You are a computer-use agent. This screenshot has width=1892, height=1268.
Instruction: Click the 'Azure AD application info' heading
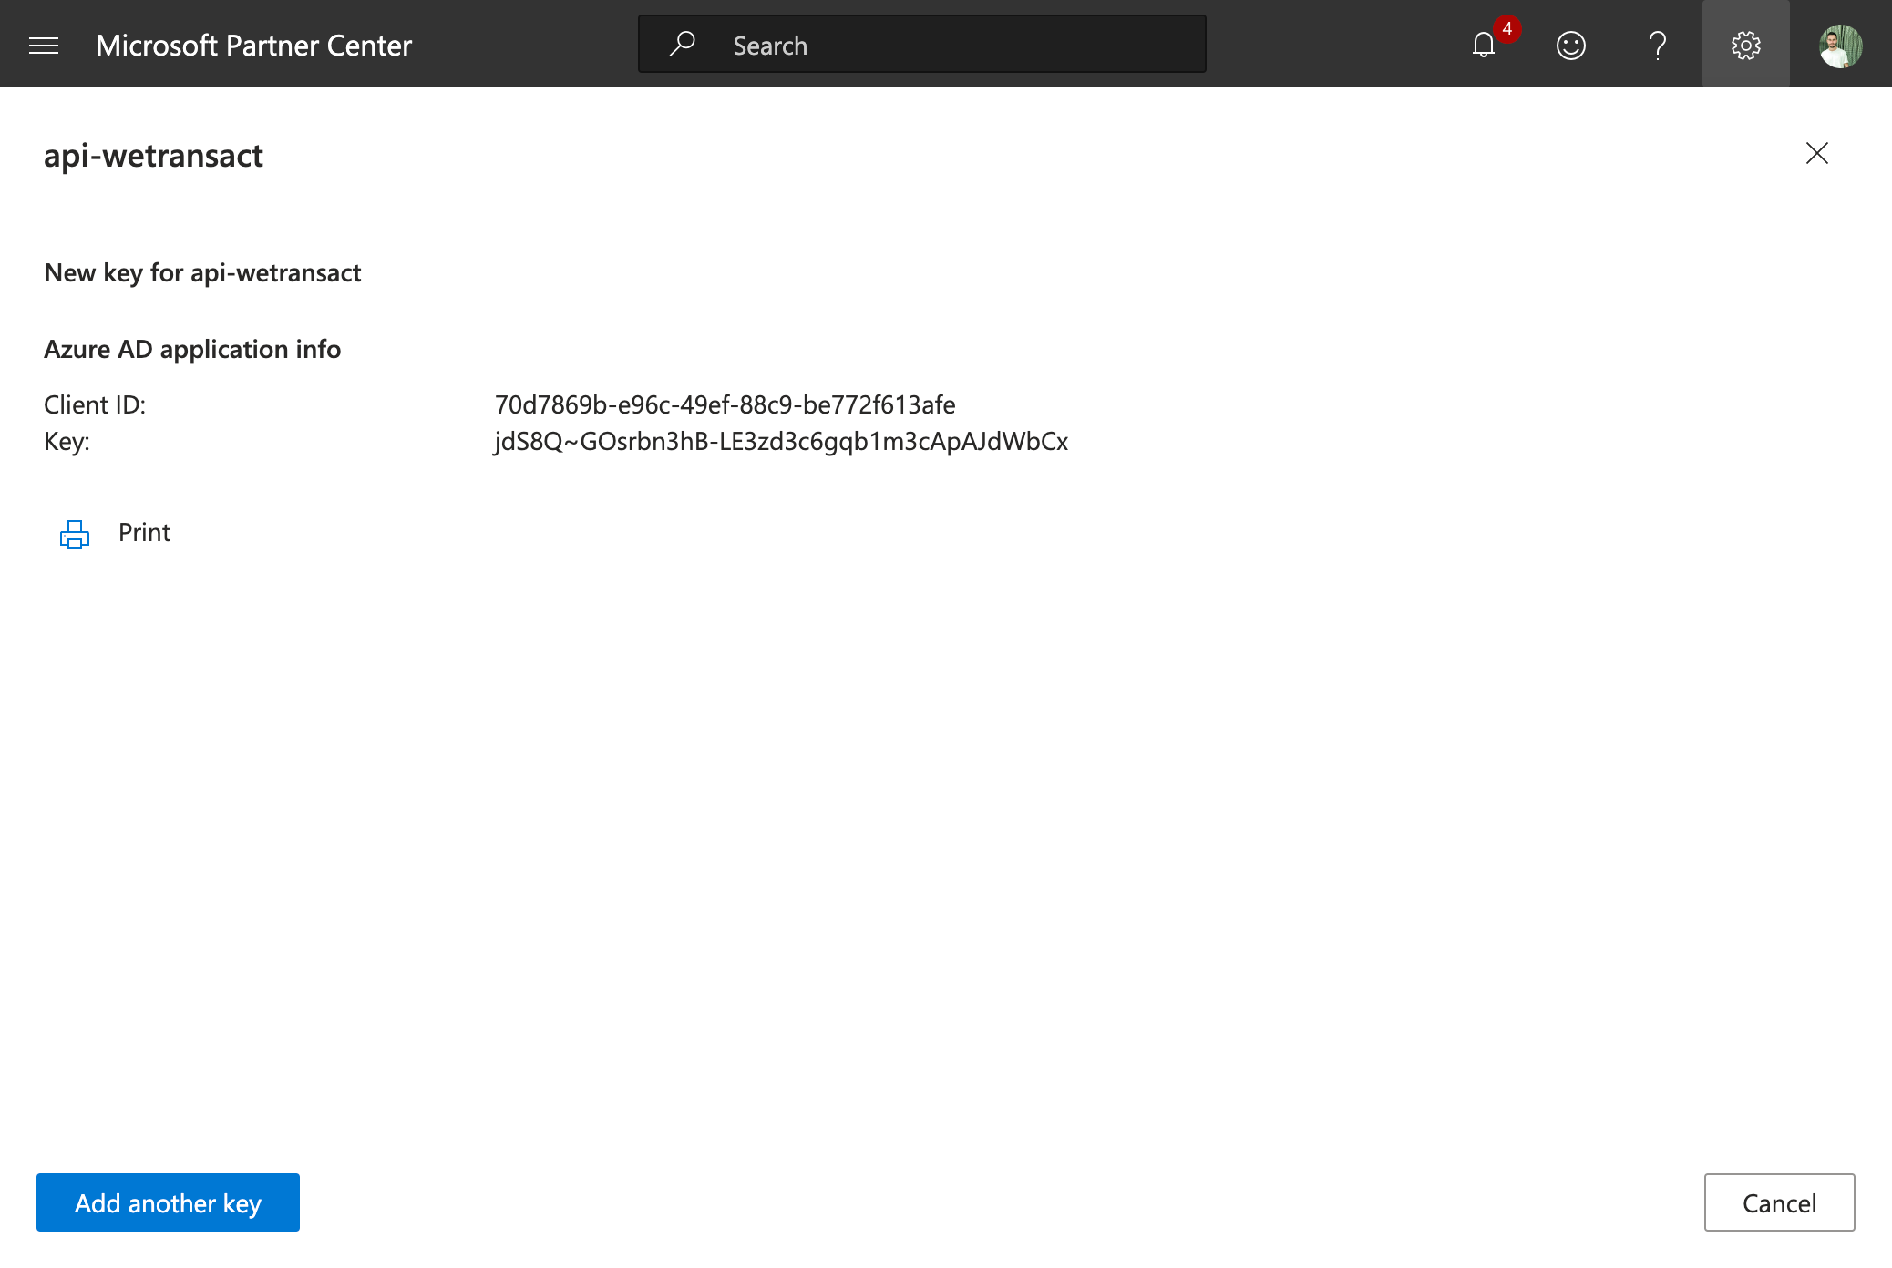(192, 350)
